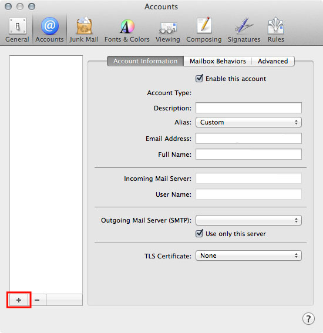This screenshot has width=323, height=333.
Task: Open Fonts & Colors preferences
Action: pos(127,30)
